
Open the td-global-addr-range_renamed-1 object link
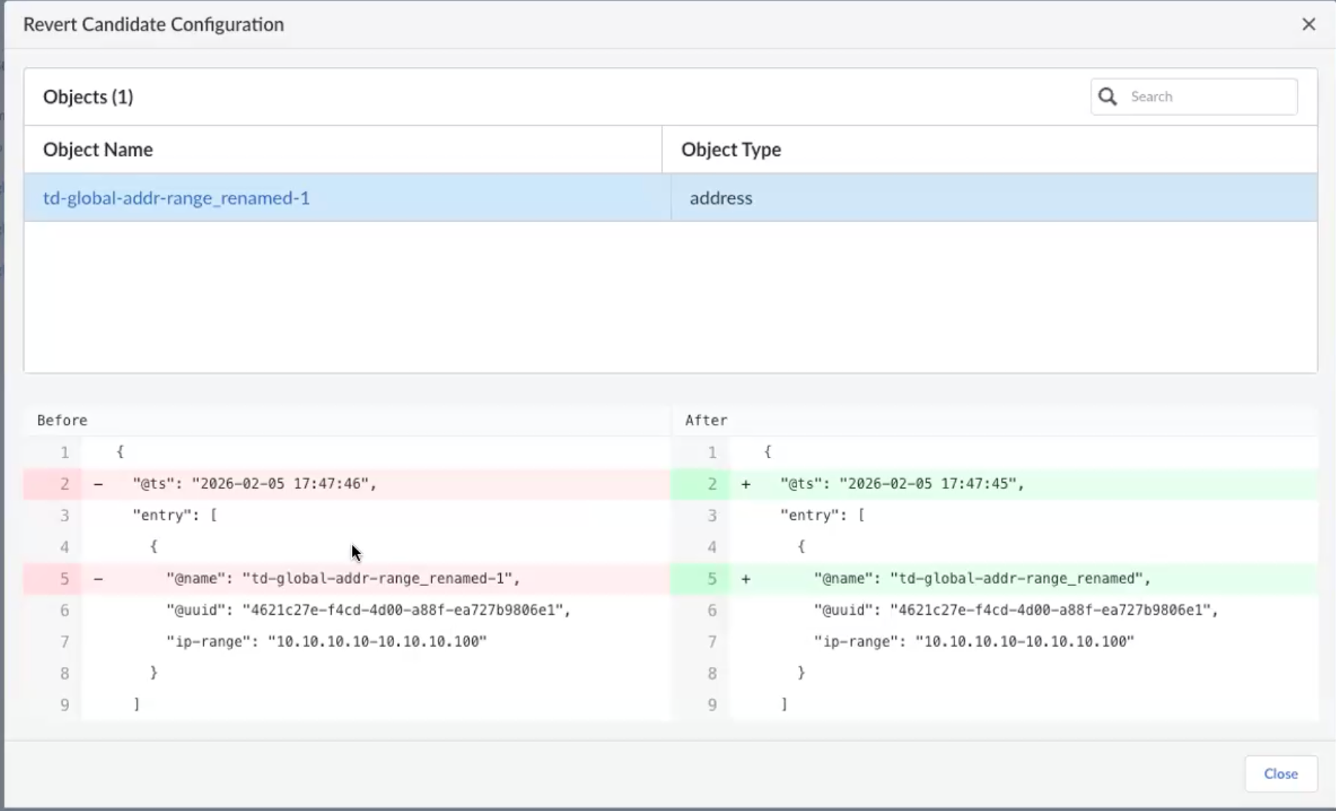click(176, 198)
